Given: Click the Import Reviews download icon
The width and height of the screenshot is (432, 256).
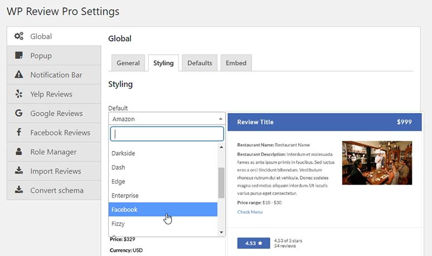Looking at the screenshot, I should [19, 170].
